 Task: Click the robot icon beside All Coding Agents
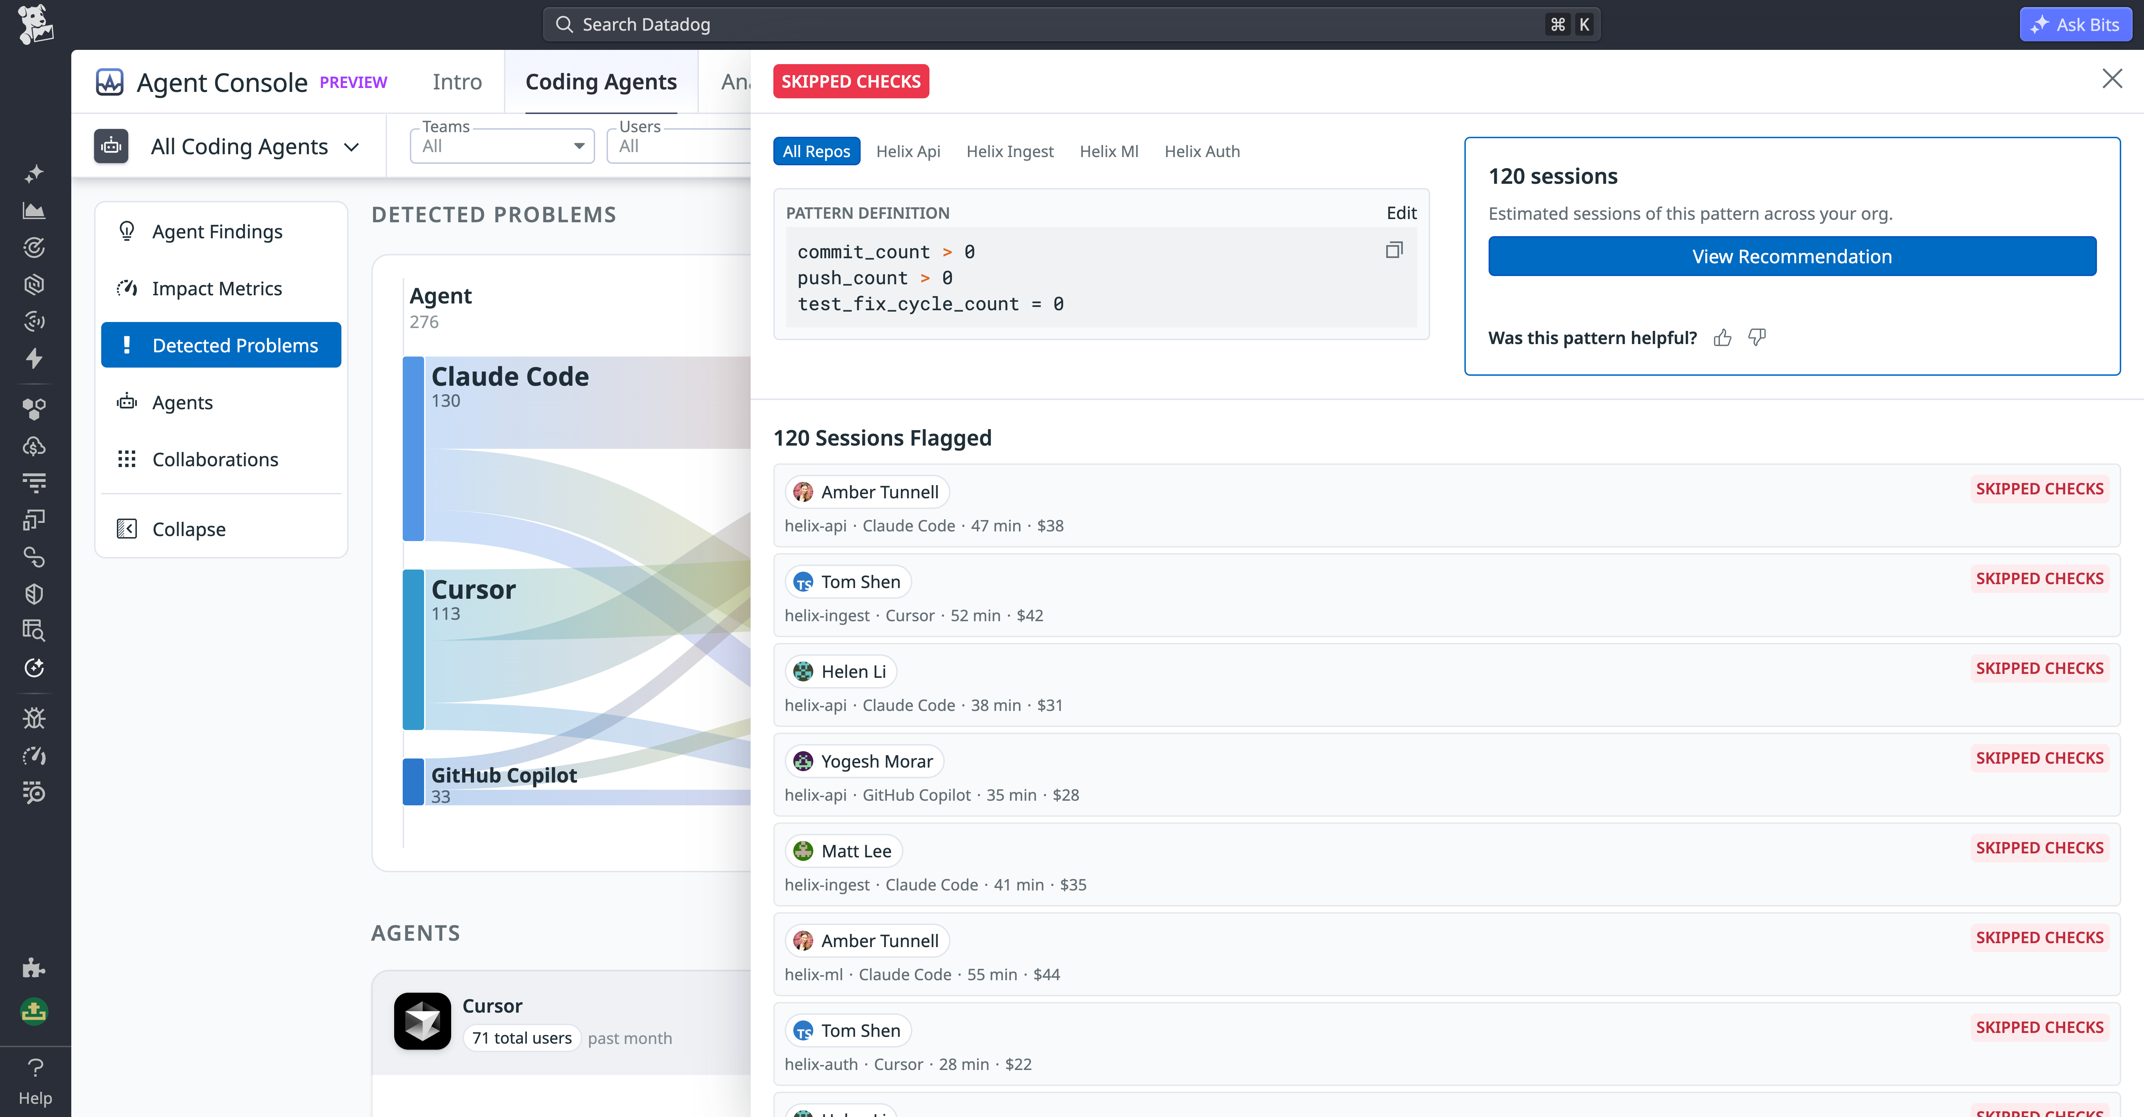(111, 146)
